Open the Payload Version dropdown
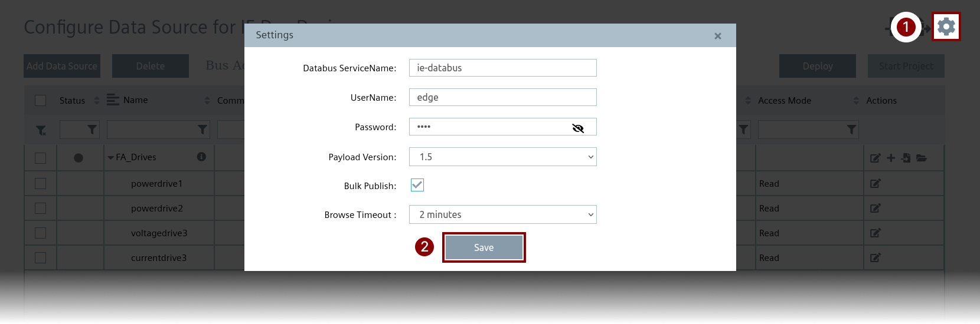 (503, 157)
